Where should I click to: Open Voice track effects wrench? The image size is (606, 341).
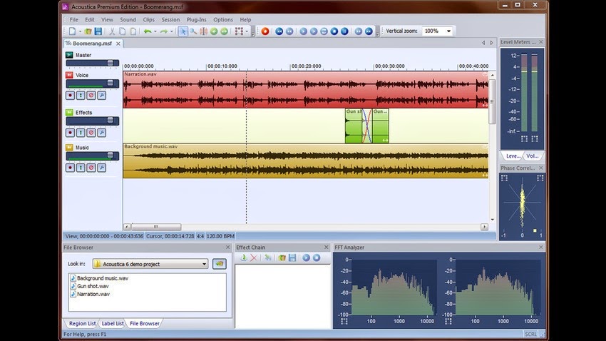tap(102, 95)
